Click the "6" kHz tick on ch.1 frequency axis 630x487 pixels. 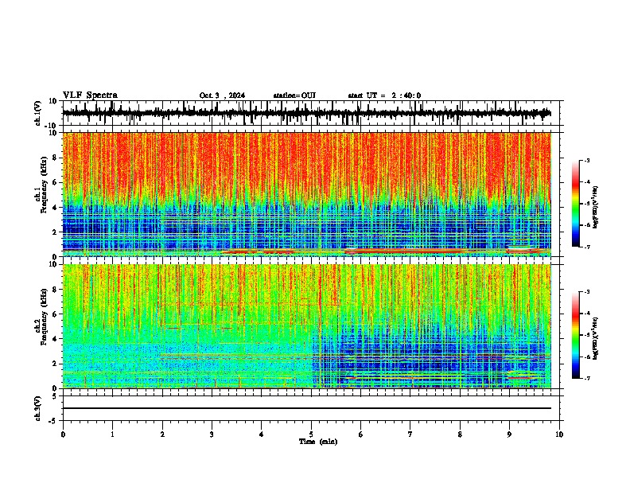pyautogui.click(x=56, y=182)
